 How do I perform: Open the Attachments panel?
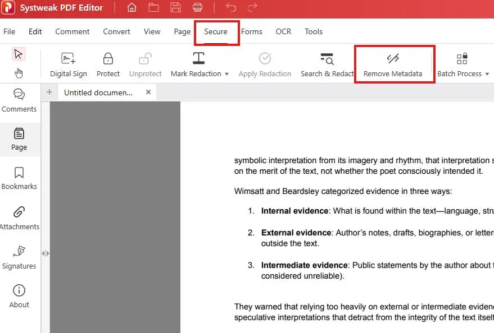click(x=19, y=219)
